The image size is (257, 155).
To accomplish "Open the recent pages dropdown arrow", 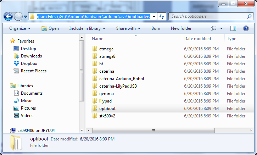I will tap(25, 17).
